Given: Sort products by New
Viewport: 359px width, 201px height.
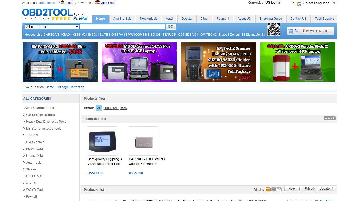Looking at the screenshot, I should (293, 189).
